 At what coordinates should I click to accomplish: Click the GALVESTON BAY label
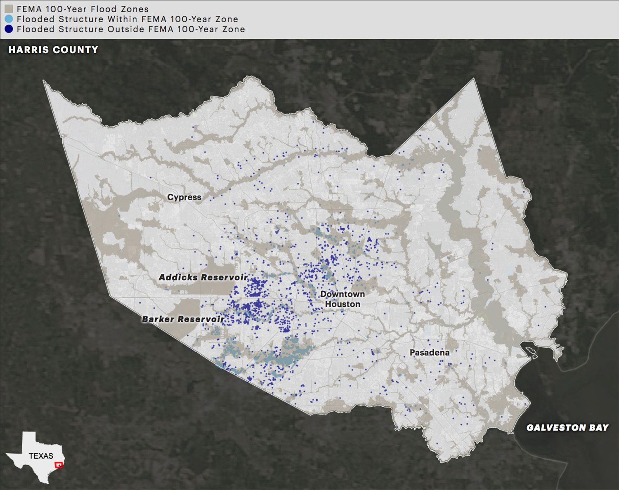567,428
